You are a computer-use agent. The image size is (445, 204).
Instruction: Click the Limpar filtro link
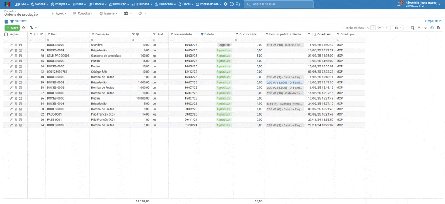click(x=433, y=21)
